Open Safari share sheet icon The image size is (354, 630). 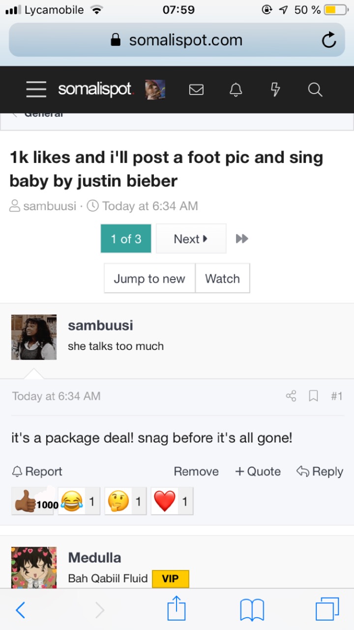coord(177,610)
